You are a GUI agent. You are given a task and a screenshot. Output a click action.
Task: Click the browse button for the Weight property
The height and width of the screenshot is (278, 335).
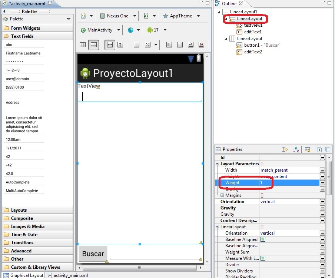322,183
